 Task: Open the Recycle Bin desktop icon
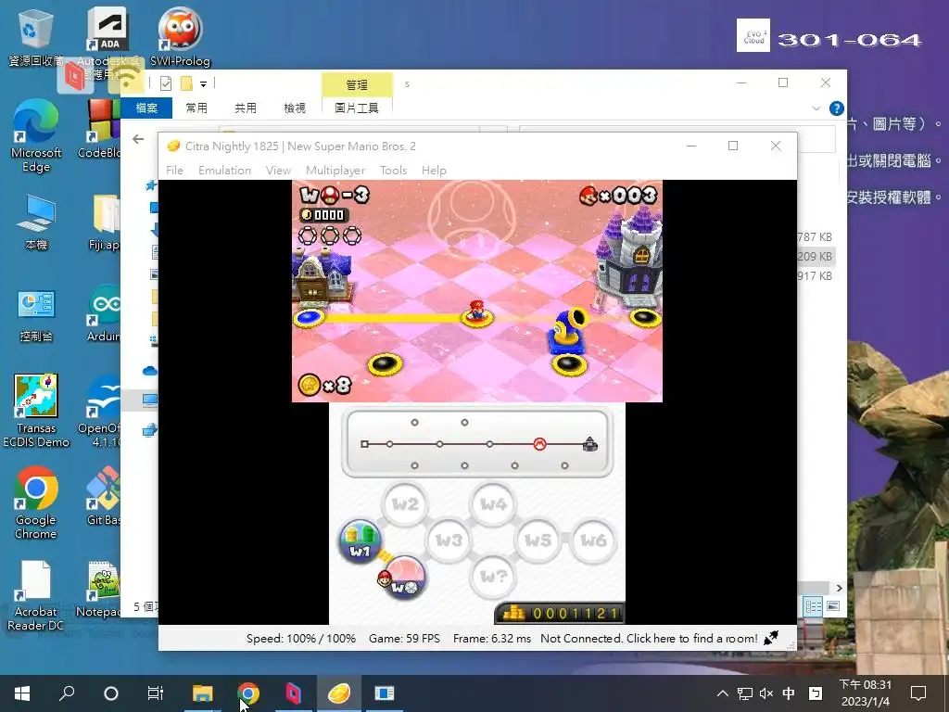click(36, 37)
